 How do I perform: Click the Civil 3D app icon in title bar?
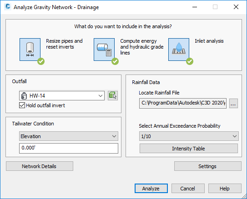[x=8, y=7]
